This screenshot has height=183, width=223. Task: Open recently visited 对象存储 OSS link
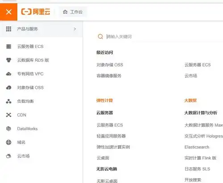(x=110, y=65)
